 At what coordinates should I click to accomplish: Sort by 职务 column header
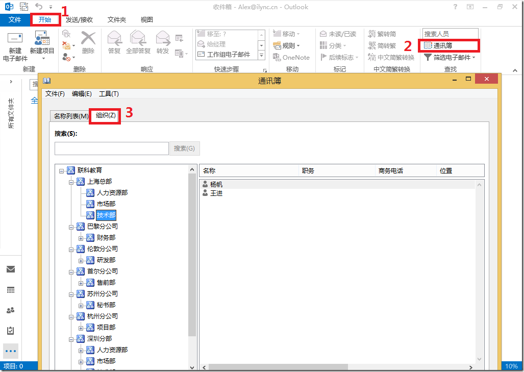(337, 171)
